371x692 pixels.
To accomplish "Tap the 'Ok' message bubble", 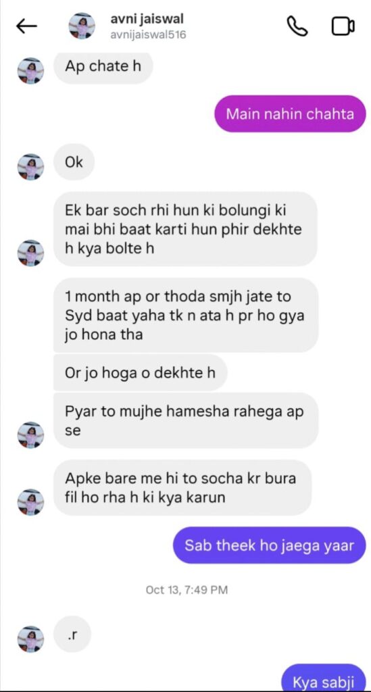I will [x=74, y=162].
